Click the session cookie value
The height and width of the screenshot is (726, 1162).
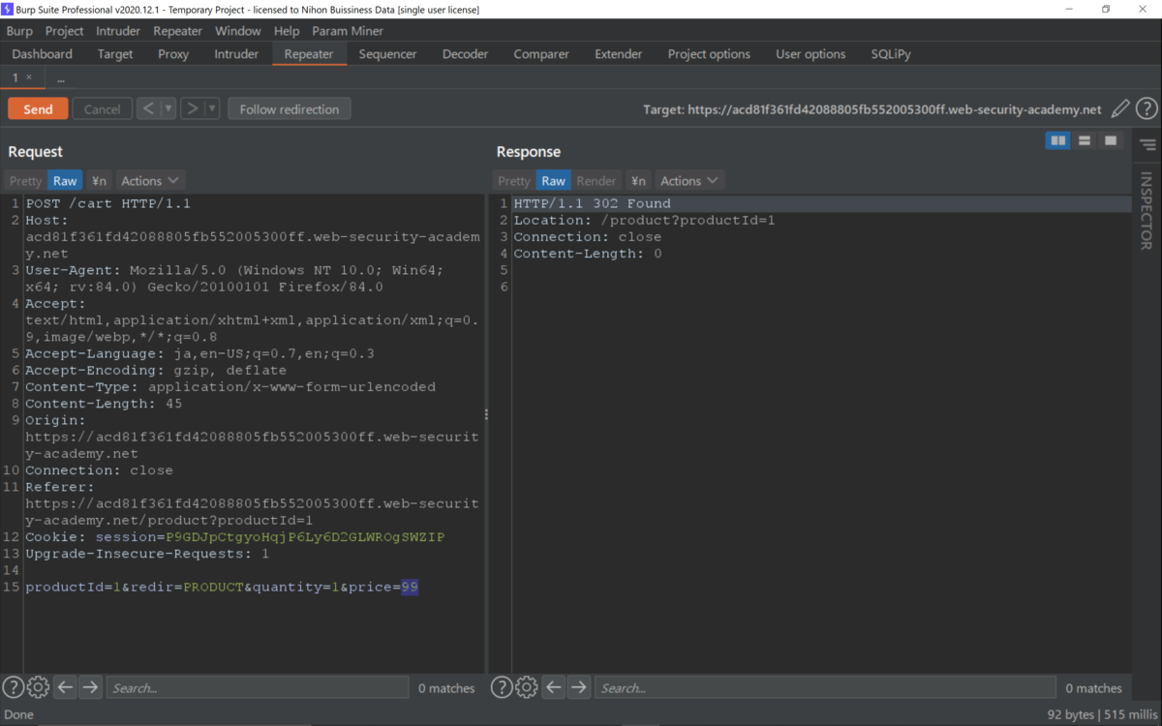306,537
